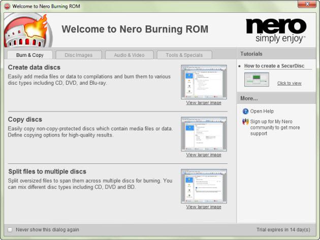320x240 pixels.
Task: Click the SecurDisc tutorial thumbnail
Action: 257,80
